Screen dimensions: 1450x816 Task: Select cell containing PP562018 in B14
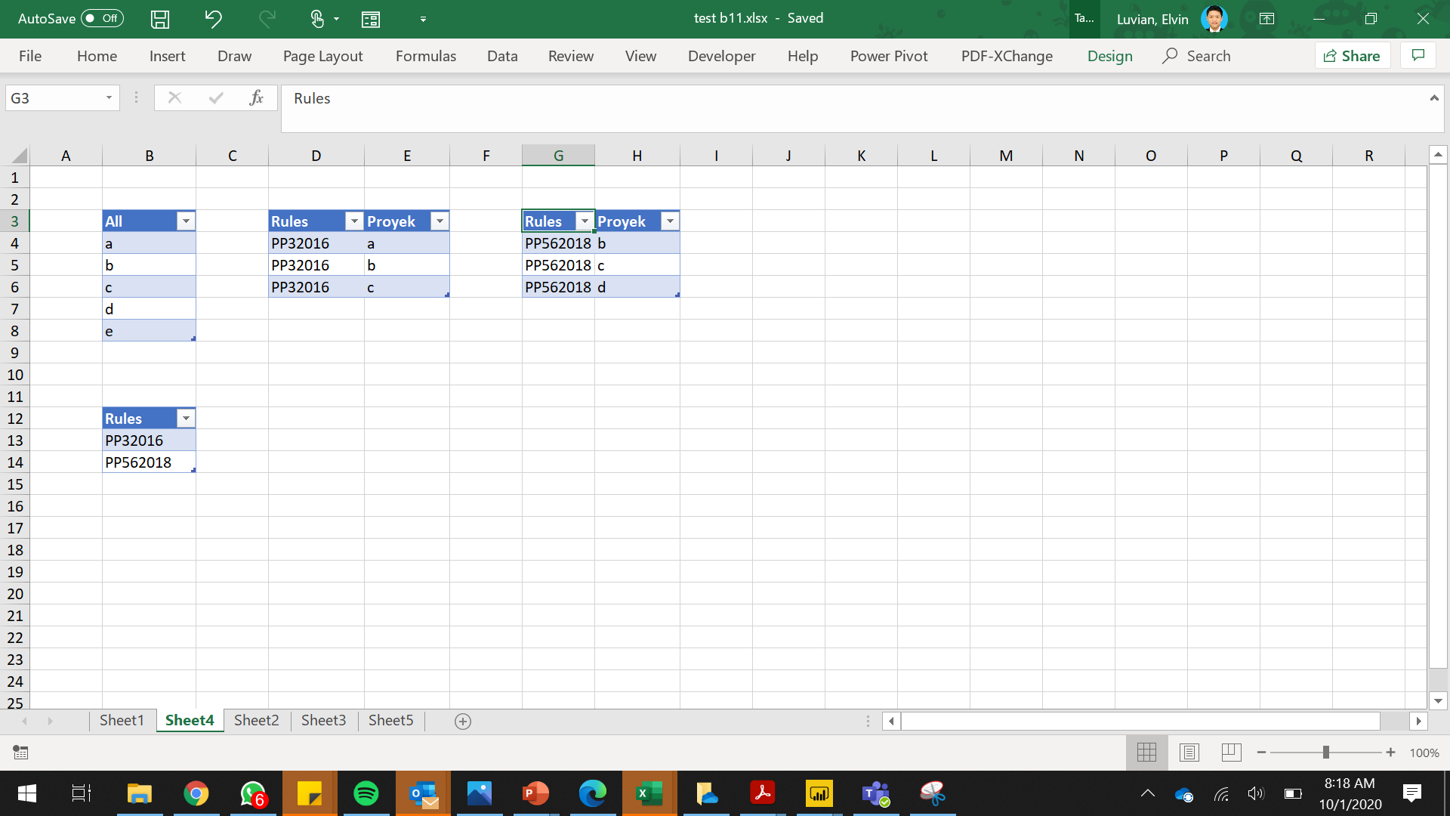point(149,462)
